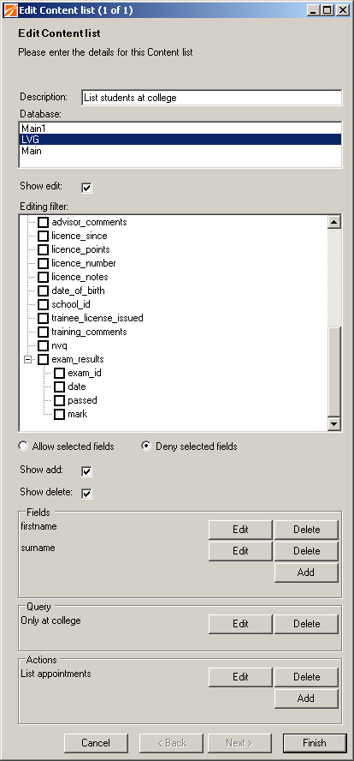Uncheck the Show add checkbox

point(86,471)
